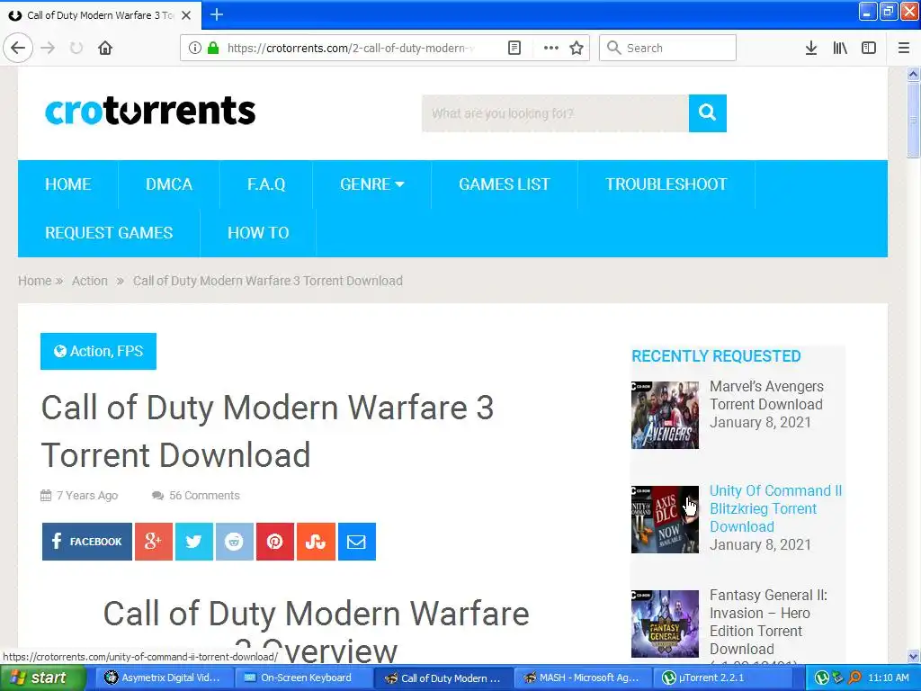This screenshot has width=921, height=691.
Task: Go back to the previous page
Action: click(x=18, y=48)
